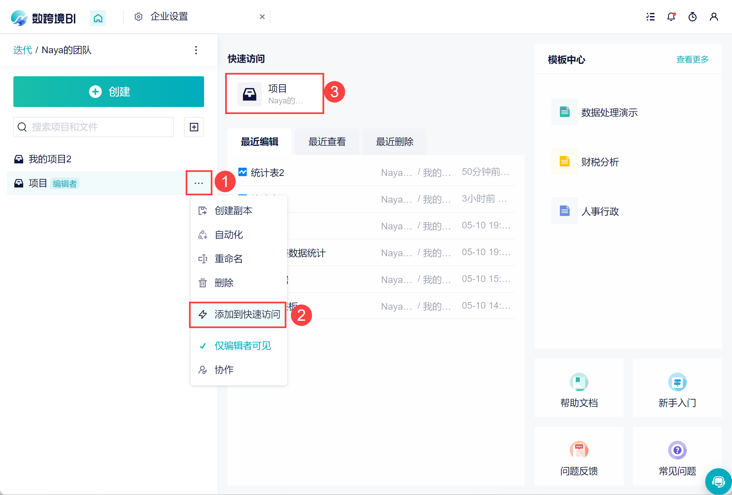Viewport: 732px width, 495px height.
Task: Click the 迭代 breadcrumb link
Action: click(22, 50)
